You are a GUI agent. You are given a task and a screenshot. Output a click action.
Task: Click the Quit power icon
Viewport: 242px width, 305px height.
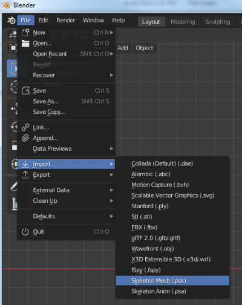tap(25, 232)
